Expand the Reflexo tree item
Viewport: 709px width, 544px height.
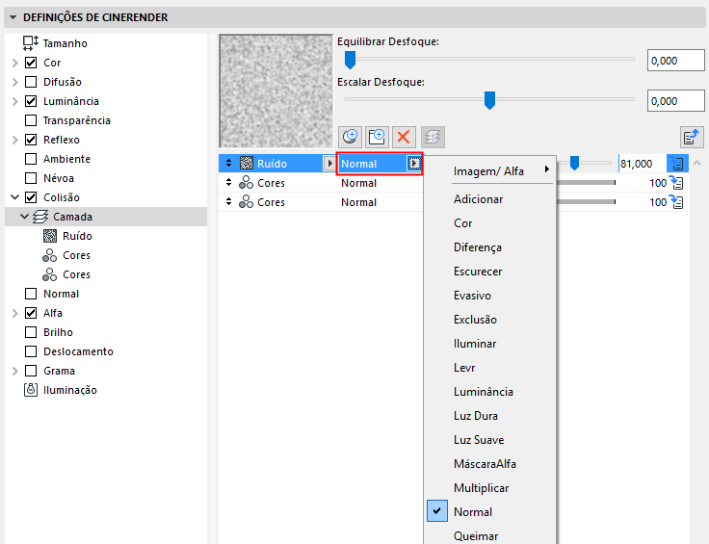click(x=14, y=140)
